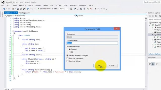Open the DEBUG menu
This screenshot has width=161, height=90.
38,5
